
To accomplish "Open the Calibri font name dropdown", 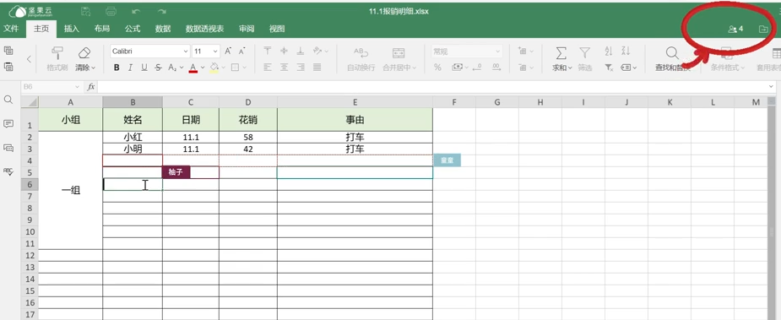I will (150, 52).
